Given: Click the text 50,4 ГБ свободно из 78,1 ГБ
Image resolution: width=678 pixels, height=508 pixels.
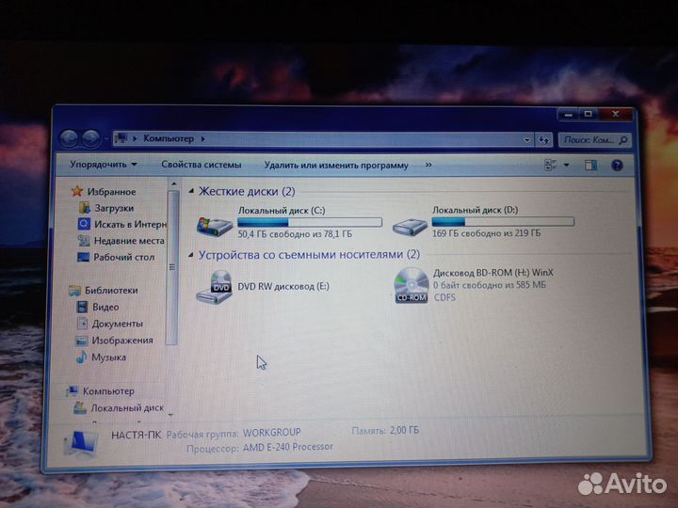Looking at the screenshot, I should coord(295,234).
